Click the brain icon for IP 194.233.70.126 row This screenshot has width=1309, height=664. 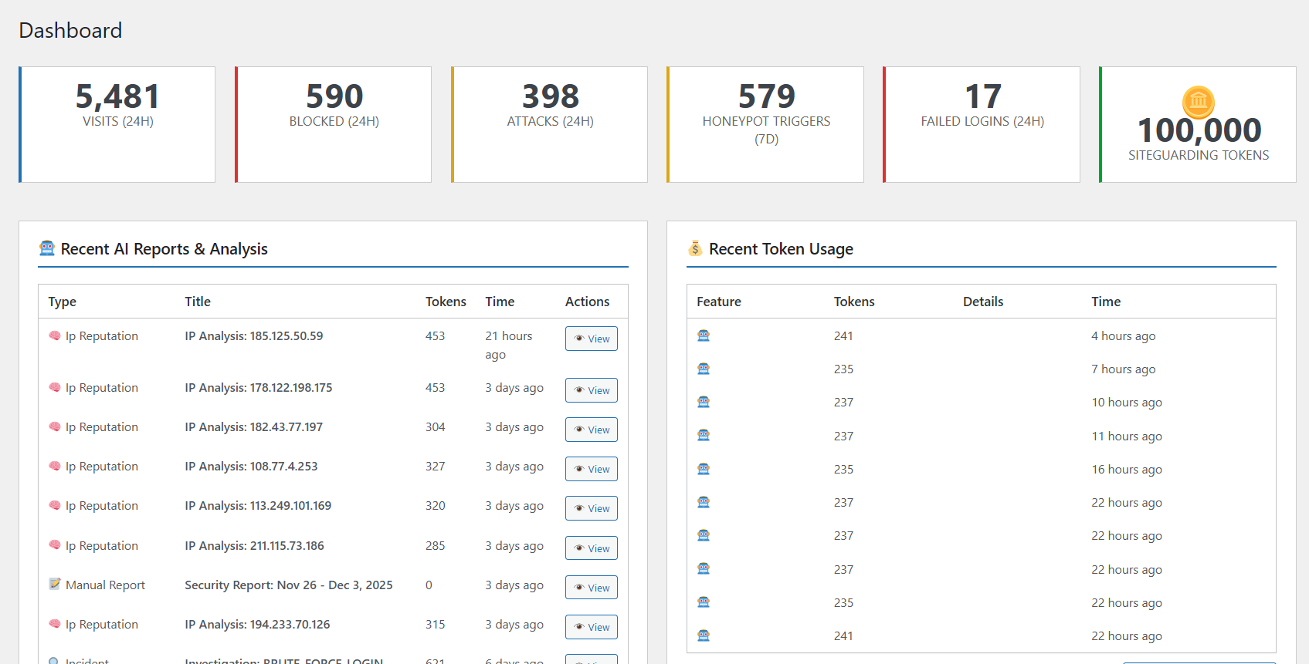coord(55,624)
